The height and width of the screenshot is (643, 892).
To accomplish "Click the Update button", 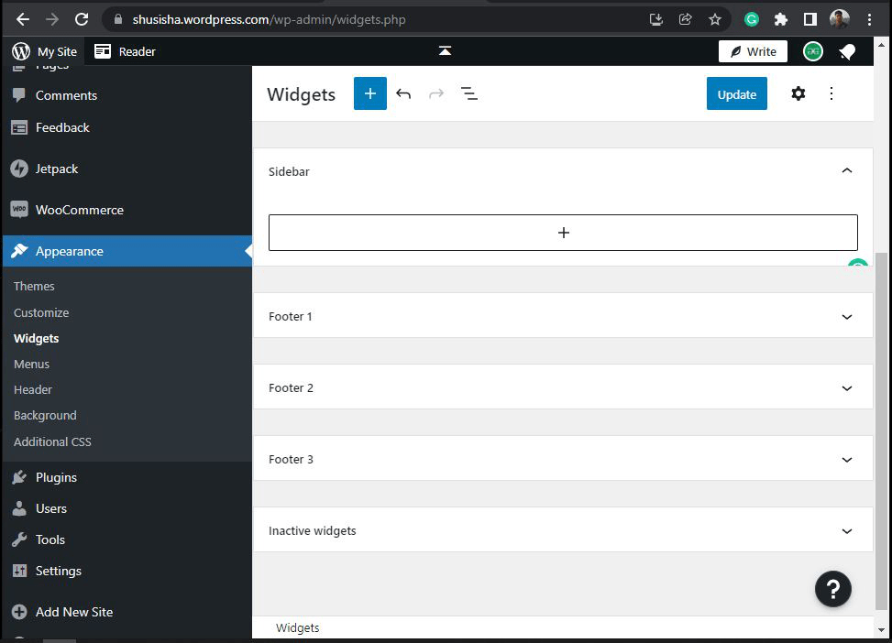I will 736,93.
